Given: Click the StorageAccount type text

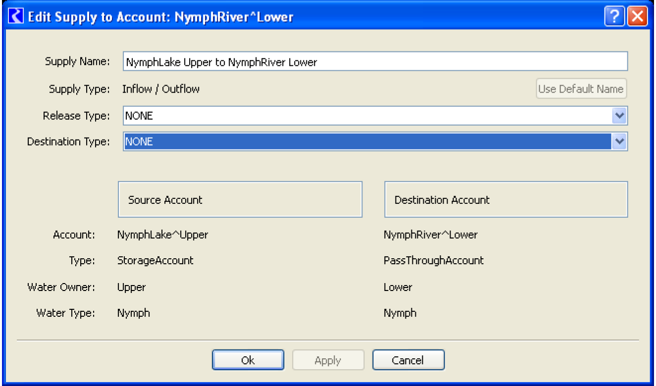Looking at the screenshot, I should click(x=155, y=260).
